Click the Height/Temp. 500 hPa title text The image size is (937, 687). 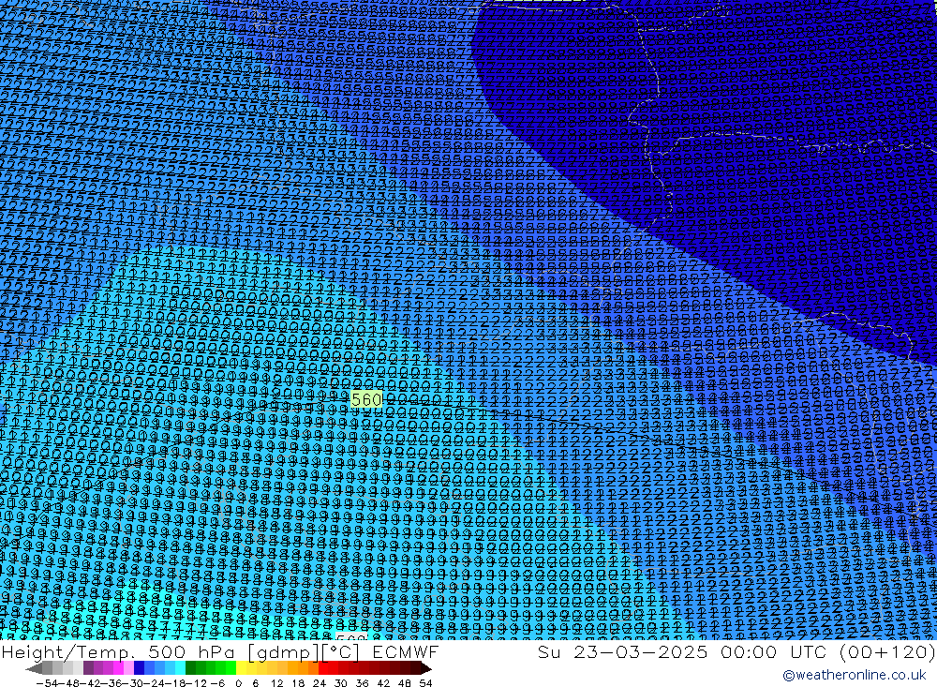point(118,651)
